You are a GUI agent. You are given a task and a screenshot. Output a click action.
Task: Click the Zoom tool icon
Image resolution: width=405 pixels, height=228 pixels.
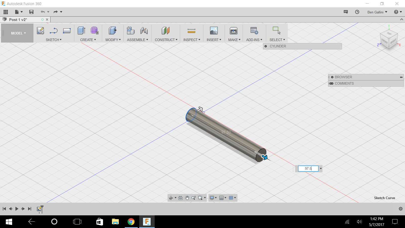(194, 198)
